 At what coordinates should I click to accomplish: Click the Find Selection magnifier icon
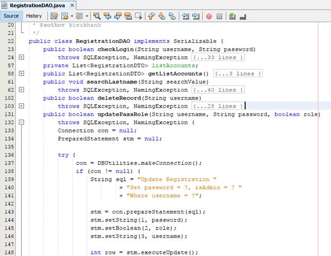(x=97, y=16)
